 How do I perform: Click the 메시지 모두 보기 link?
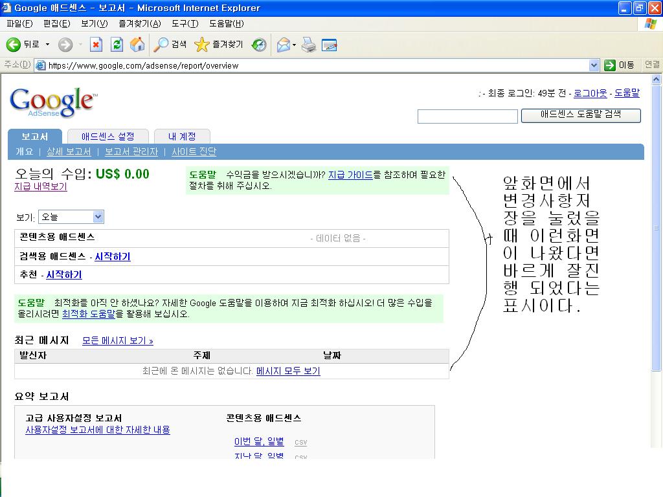(x=288, y=371)
